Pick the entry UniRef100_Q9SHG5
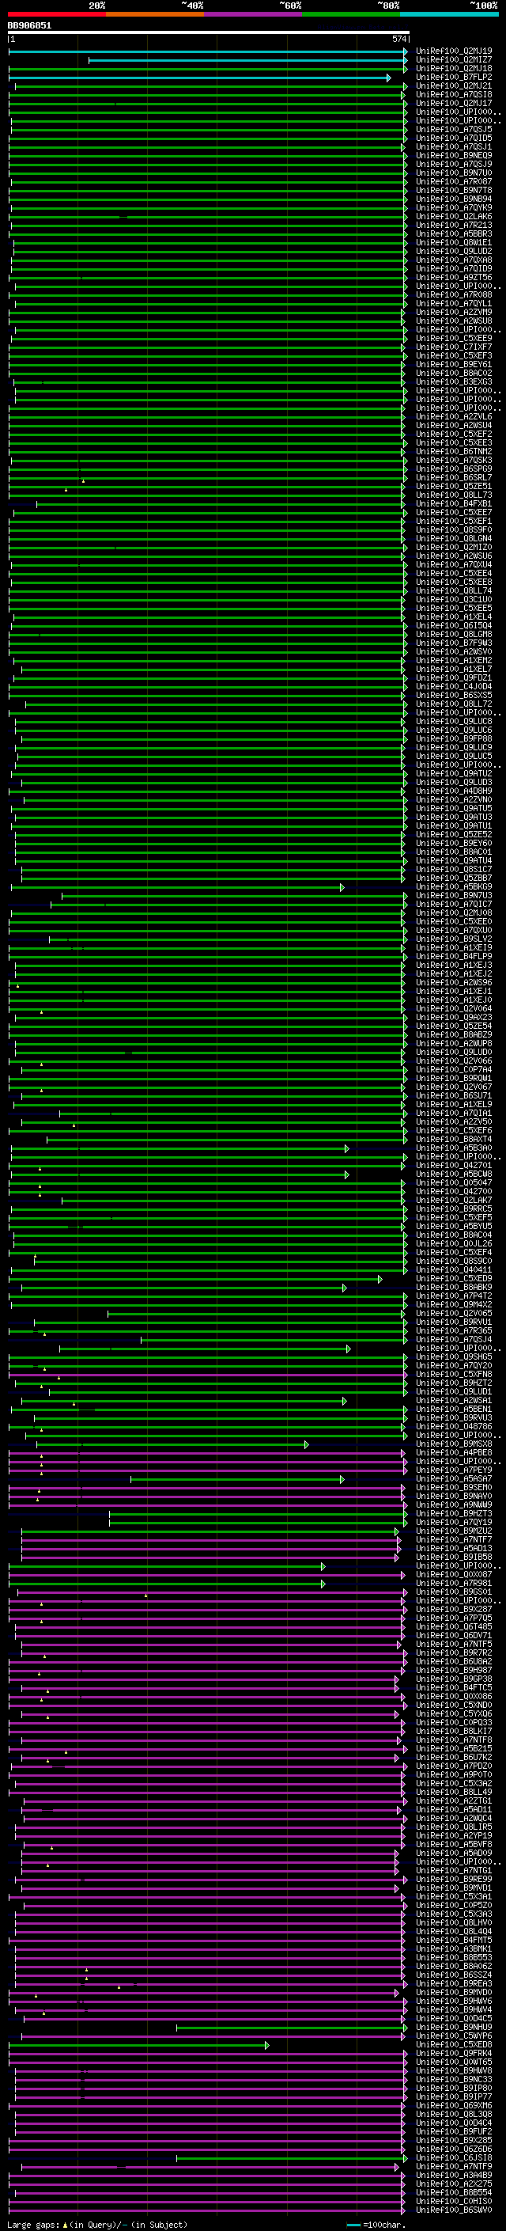Image resolution: width=506 pixels, height=2231 pixels. (454, 1356)
